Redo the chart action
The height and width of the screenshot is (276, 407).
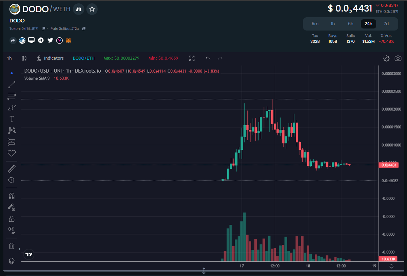click(220, 58)
